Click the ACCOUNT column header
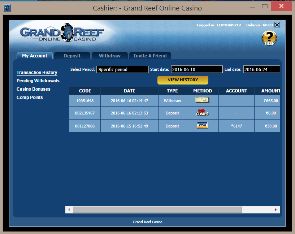Viewport: 295px width, 234px height. [x=237, y=91]
